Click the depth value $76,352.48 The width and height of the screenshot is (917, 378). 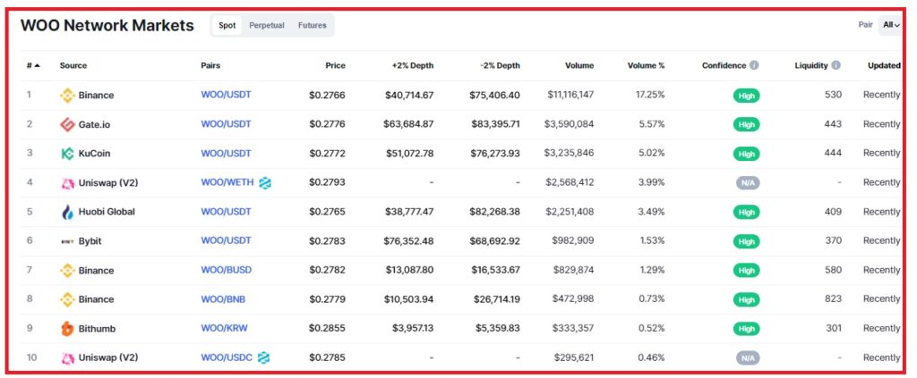[408, 240]
